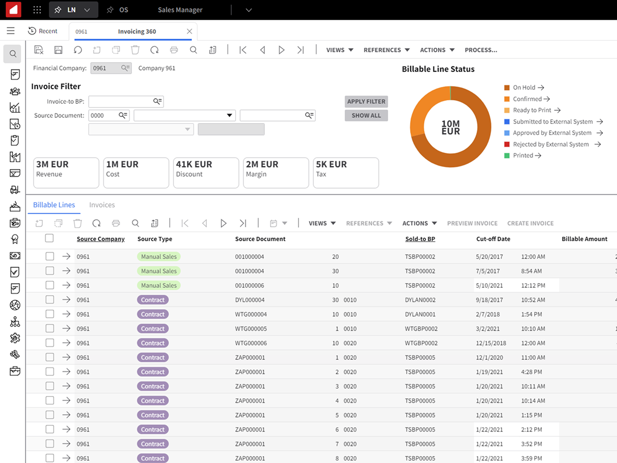Image resolution: width=617 pixels, height=463 pixels.
Task: Click the refresh icon in Billable Lines toolbar
Action: click(x=96, y=223)
